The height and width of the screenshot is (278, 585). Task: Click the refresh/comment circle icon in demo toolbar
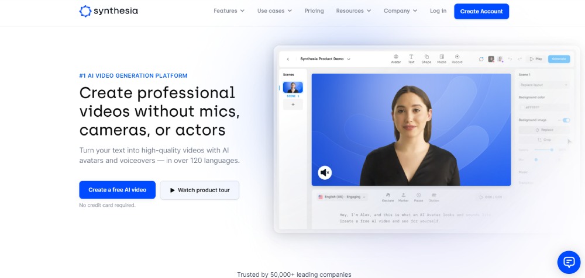click(481, 59)
